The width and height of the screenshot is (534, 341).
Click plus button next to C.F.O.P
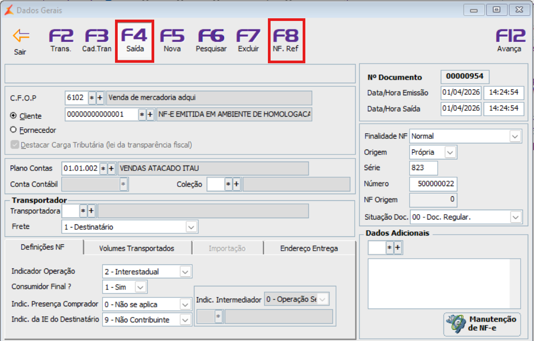tap(100, 98)
